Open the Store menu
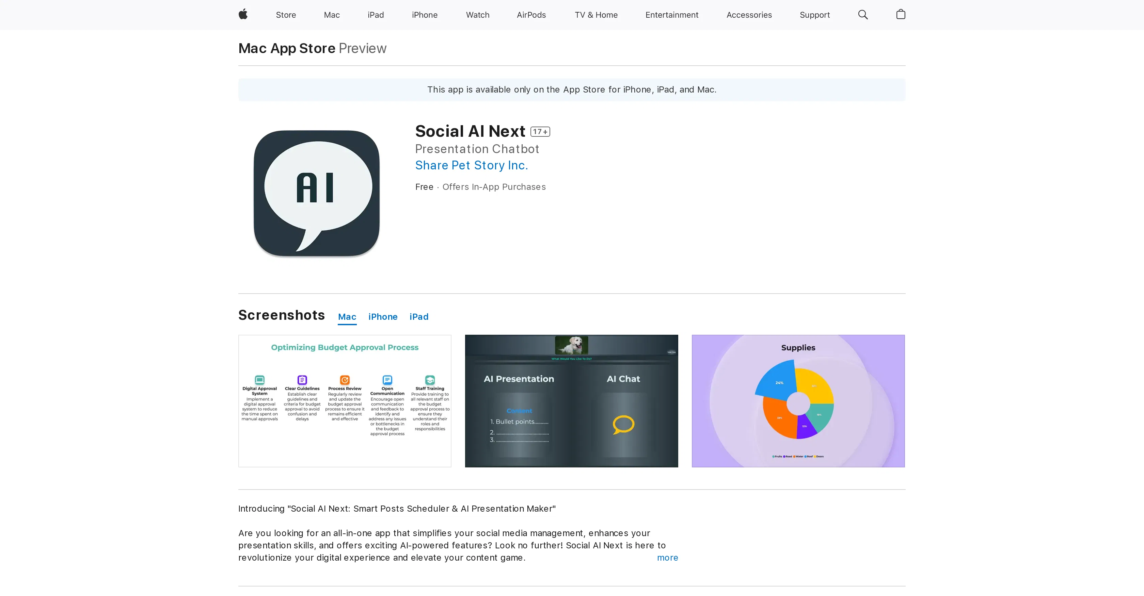This screenshot has height=596, width=1144. pos(286,15)
